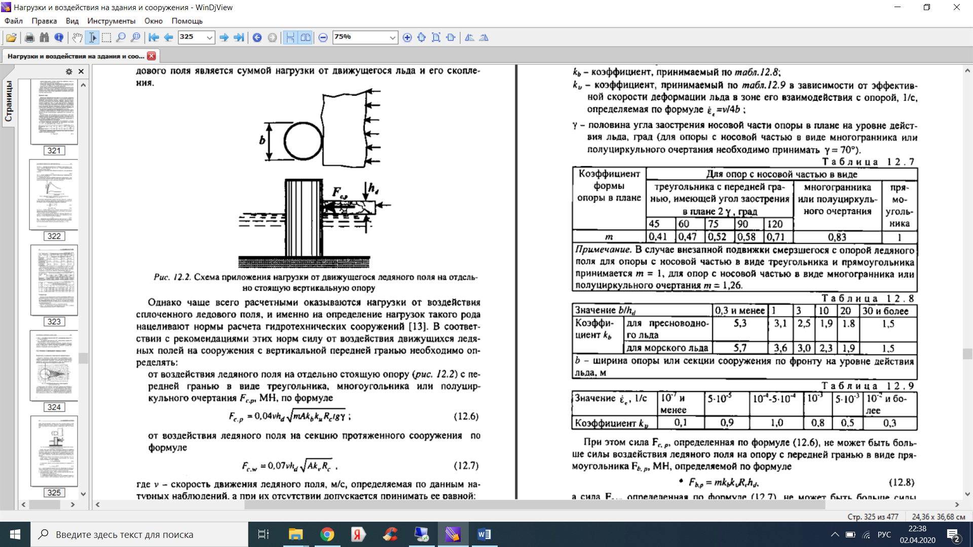Viewport: 973px width, 547px height.
Task: Navigate back in view history
Action: 257,37
